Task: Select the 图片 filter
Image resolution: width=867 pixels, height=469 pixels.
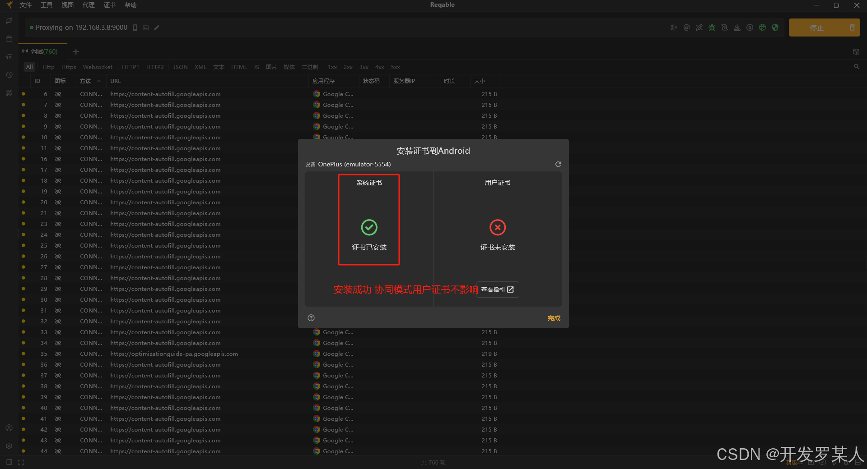Action: [271, 67]
